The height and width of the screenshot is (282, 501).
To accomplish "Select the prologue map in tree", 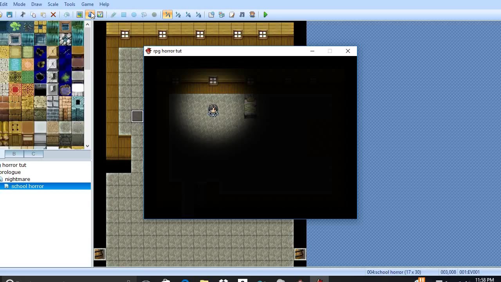I will point(10,172).
